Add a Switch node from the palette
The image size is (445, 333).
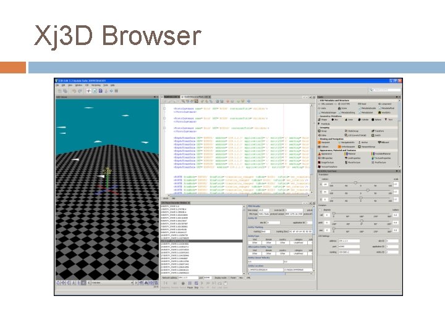point(376,135)
